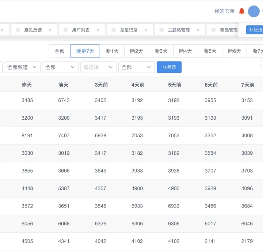263x251 pixels.
Task: Close the 主题帖管理 tab
Action: click(198, 30)
